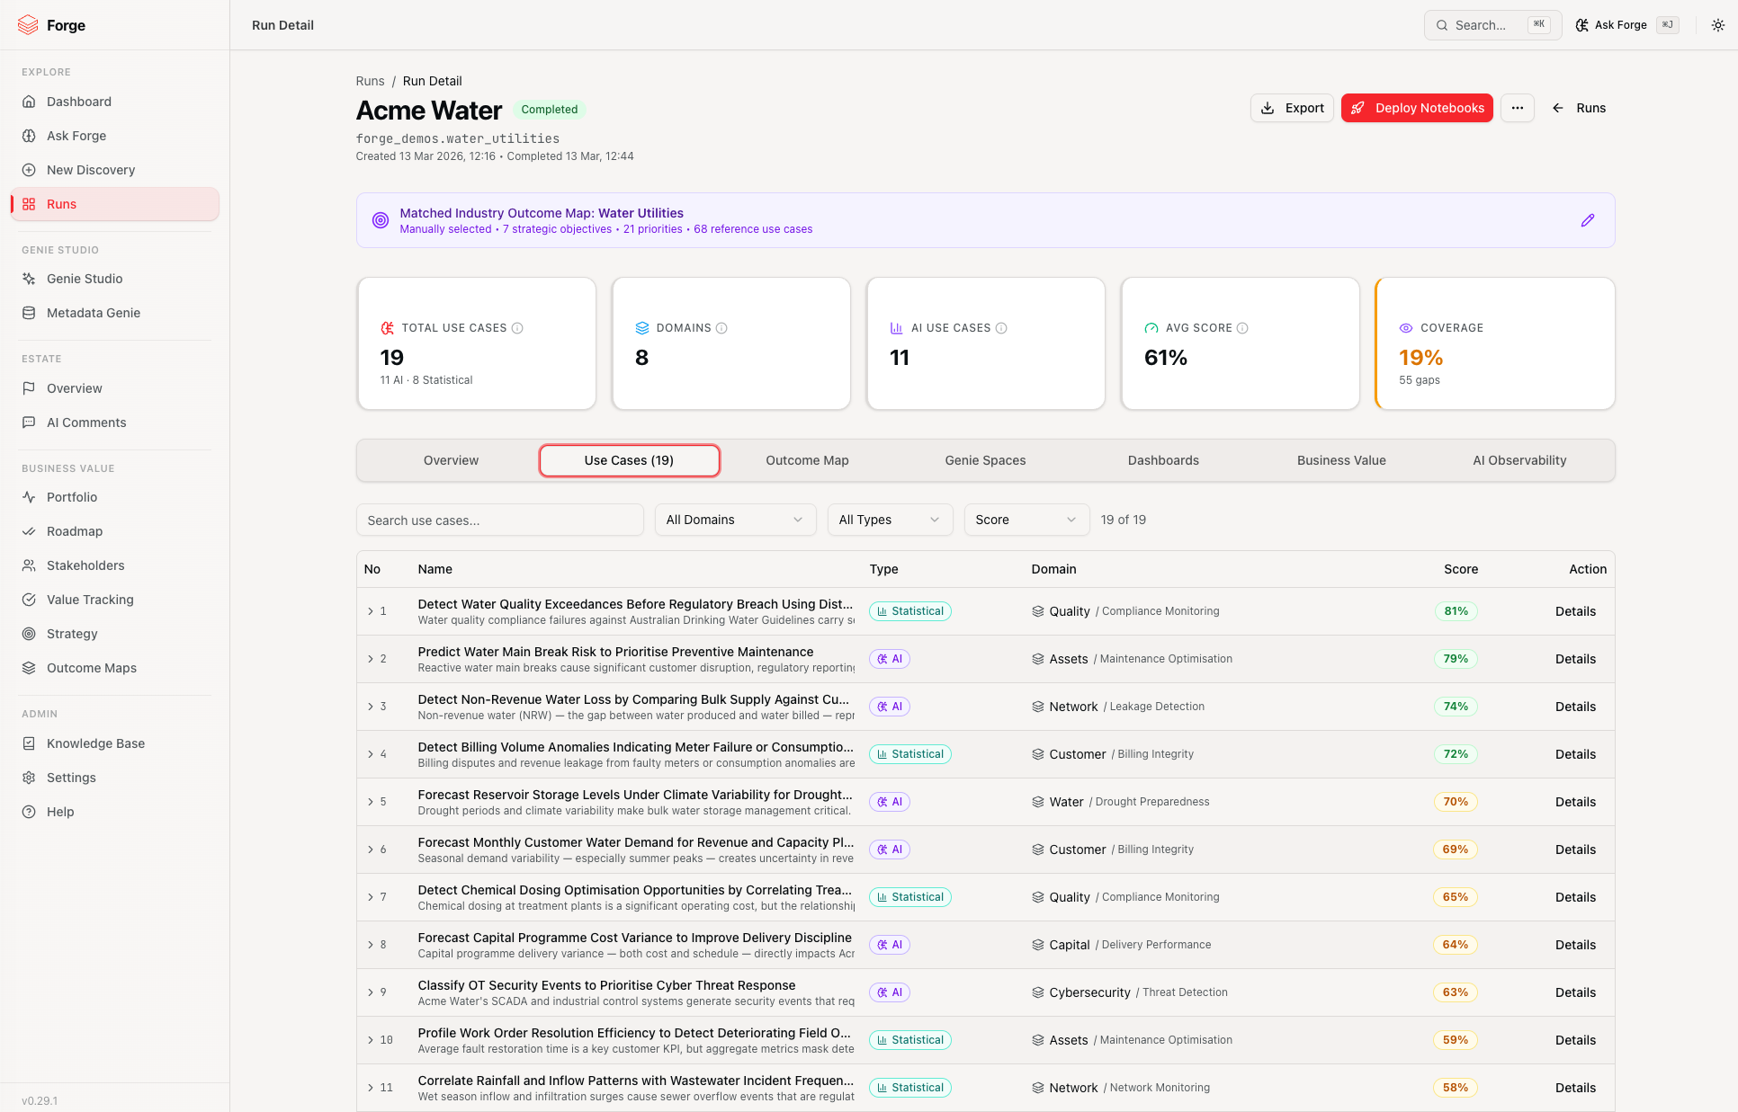Click the AI type tag in row 6
The width and height of the screenshot is (1738, 1112).
click(x=889, y=850)
